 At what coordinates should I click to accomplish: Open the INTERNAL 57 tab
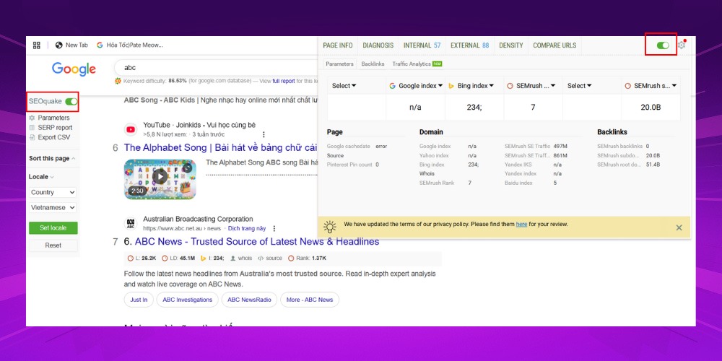[422, 45]
